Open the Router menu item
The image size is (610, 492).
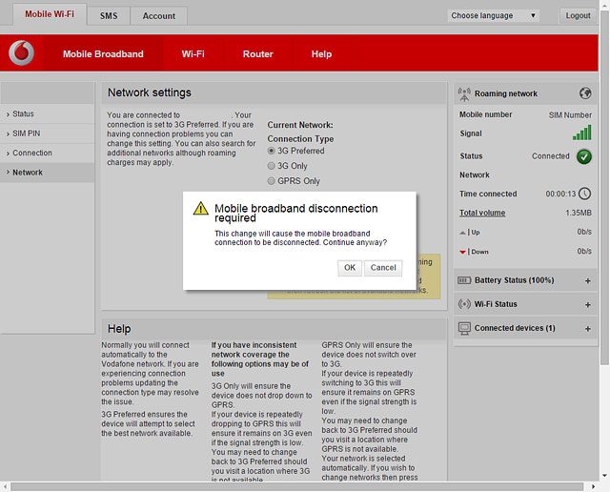tap(257, 54)
